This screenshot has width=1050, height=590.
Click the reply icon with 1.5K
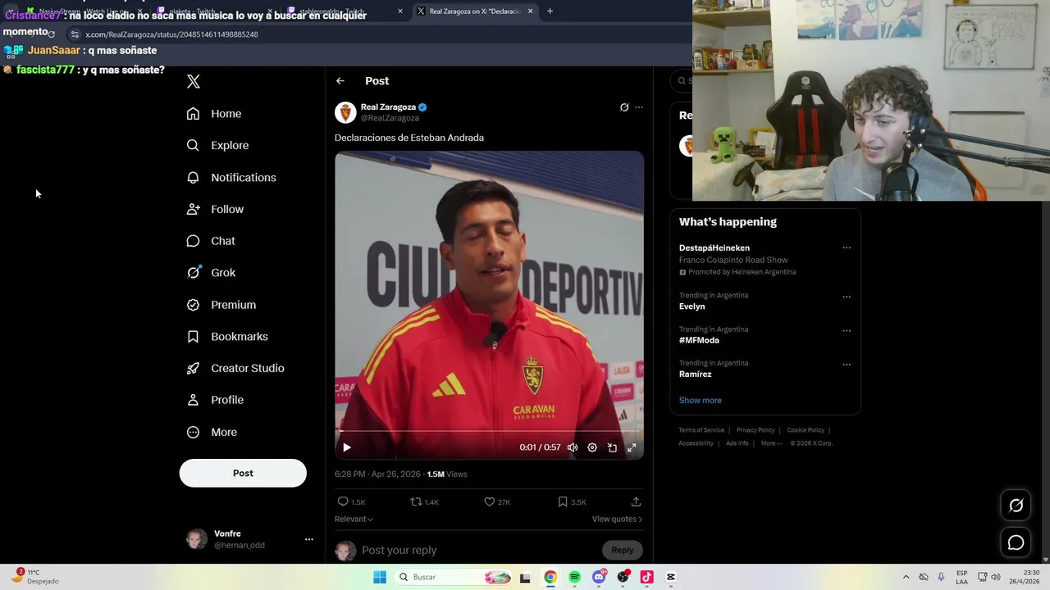[351, 501]
